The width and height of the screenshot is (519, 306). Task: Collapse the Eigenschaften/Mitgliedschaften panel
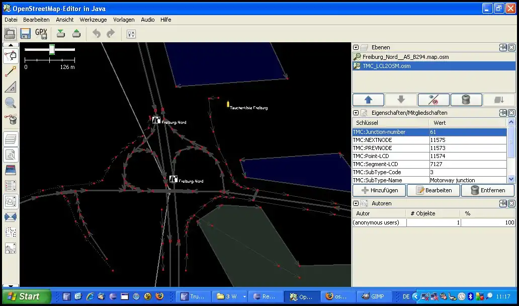pos(356,113)
